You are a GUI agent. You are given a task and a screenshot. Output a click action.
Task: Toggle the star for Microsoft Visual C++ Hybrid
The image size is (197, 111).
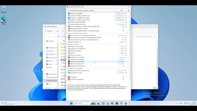[x=126, y=35]
